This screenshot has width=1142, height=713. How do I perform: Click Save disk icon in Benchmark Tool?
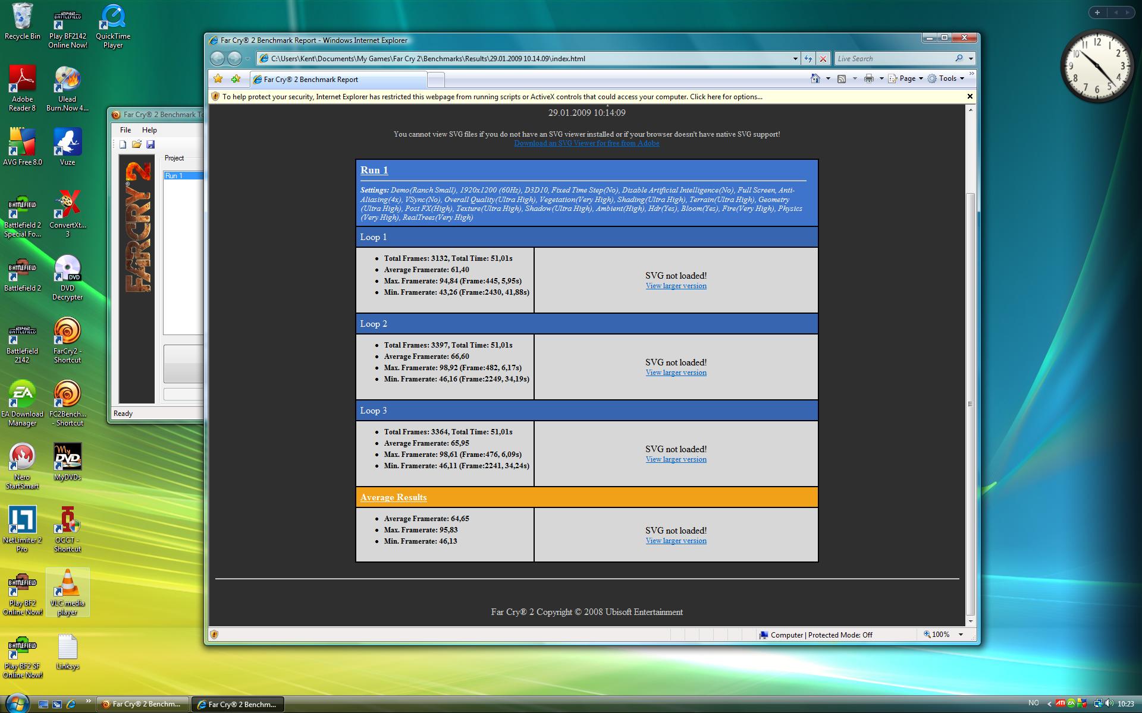pyautogui.click(x=150, y=144)
